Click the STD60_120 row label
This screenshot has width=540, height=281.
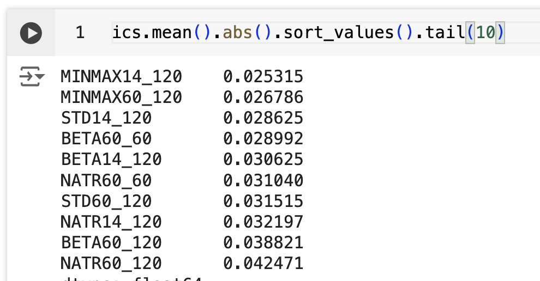106,201
